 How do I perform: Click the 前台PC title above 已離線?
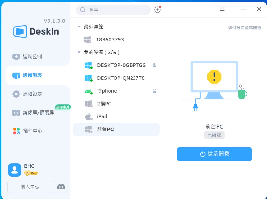(214, 126)
